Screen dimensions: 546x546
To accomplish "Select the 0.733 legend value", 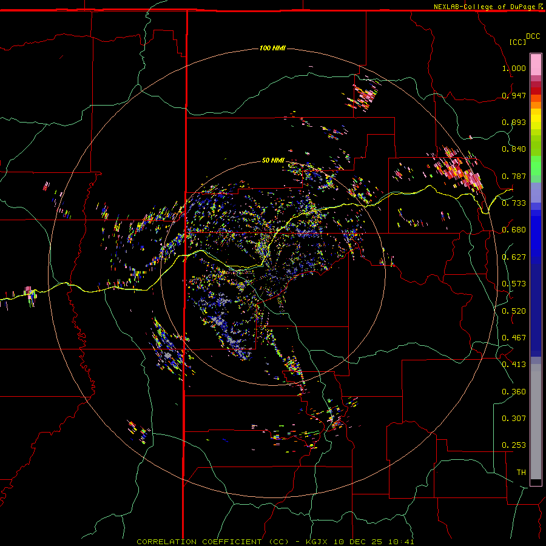I will pyautogui.click(x=514, y=203).
